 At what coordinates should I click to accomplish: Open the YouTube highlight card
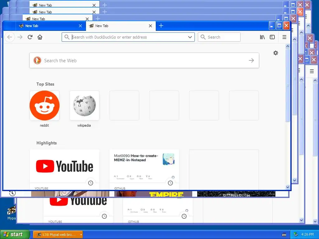tap(64, 170)
